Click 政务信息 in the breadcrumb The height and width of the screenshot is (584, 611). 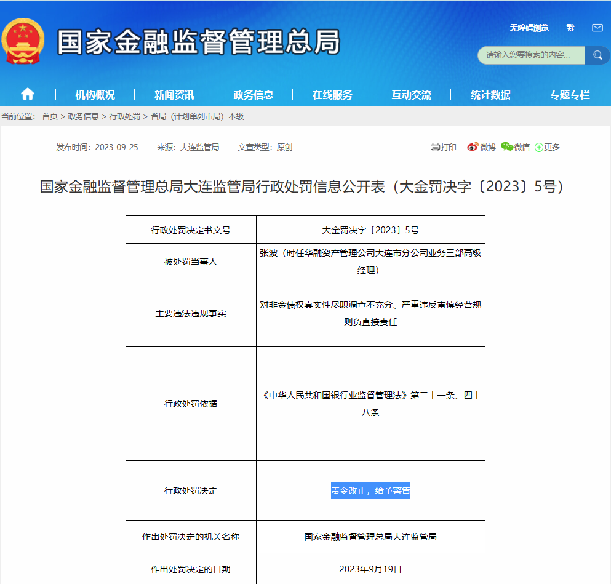click(84, 116)
